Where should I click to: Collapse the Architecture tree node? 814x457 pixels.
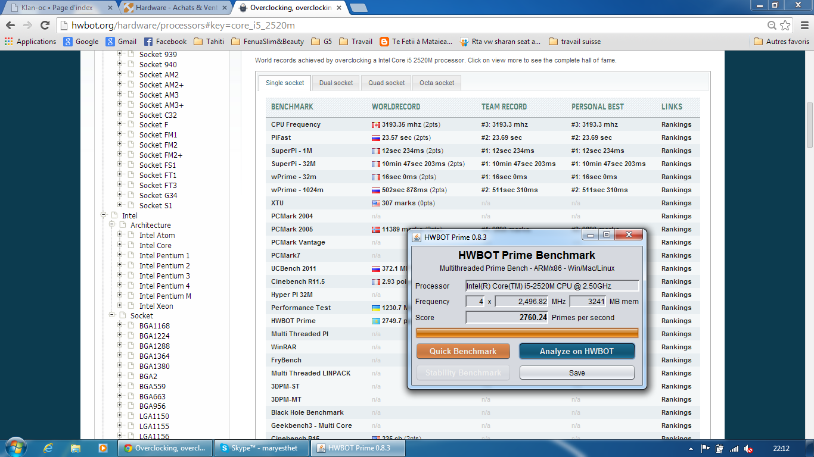click(111, 225)
